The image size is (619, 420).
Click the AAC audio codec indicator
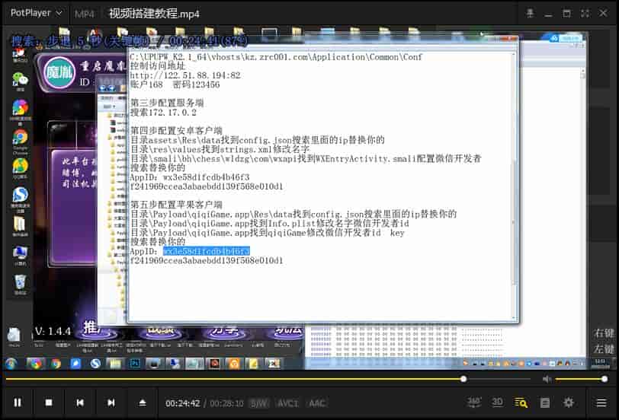click(317, 403)
